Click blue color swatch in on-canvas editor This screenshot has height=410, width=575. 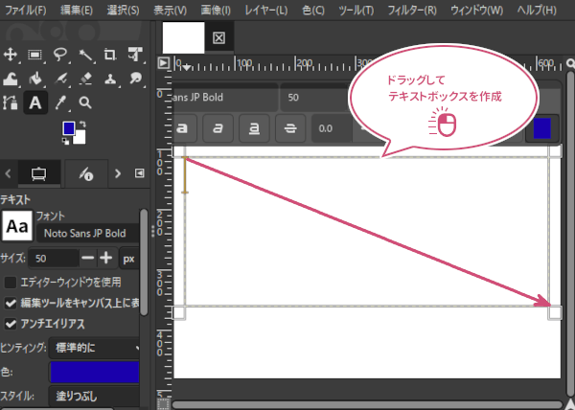coord(542,128)
